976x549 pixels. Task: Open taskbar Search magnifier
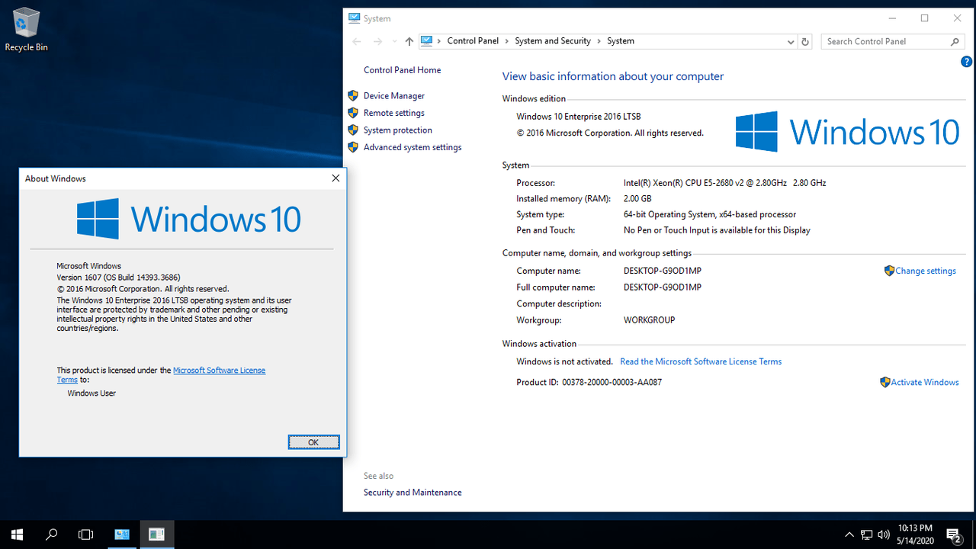point(52,535)
